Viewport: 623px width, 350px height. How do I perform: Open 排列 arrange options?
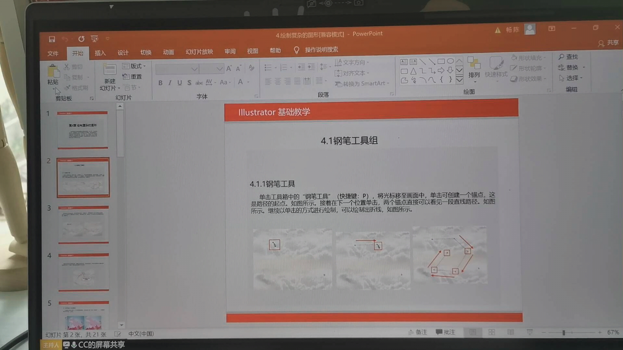click(x=474, y=69)
